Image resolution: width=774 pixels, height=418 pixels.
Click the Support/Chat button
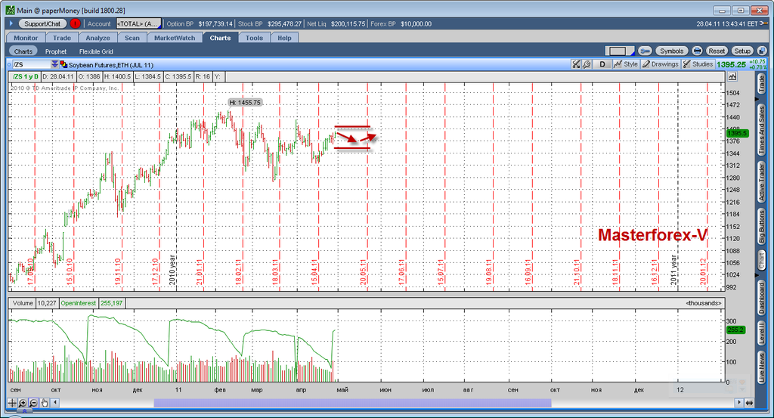pyautogui.click(x=42, y=23)
